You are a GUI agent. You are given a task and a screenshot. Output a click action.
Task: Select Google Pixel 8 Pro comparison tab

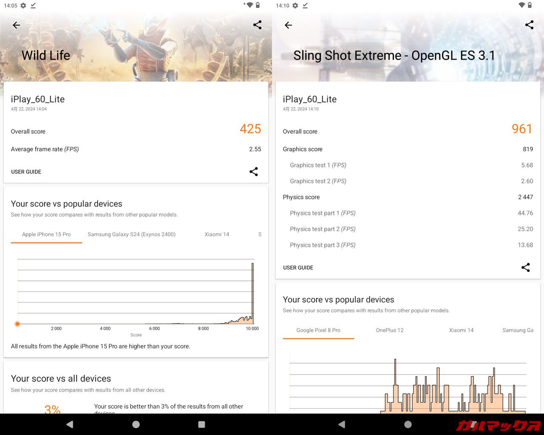318,330
